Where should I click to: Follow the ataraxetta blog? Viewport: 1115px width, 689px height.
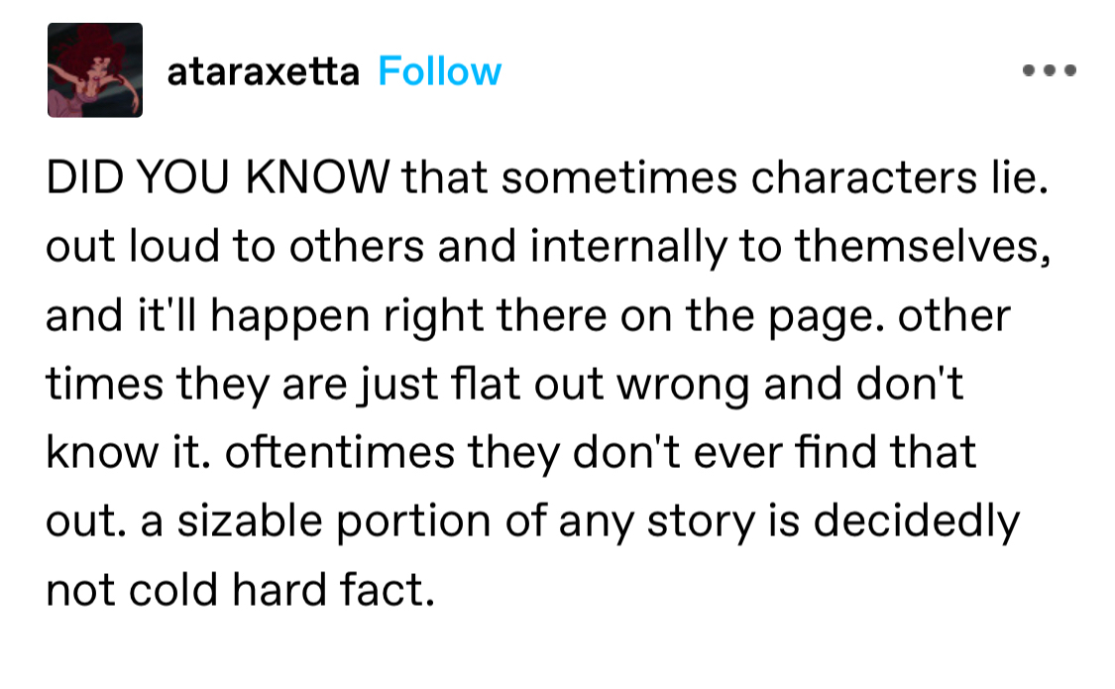click(x=439, y=71)
